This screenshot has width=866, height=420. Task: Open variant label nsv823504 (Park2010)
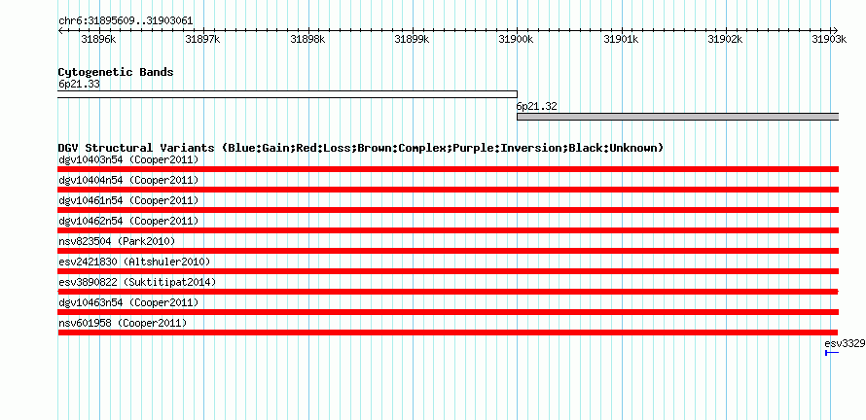(117, 242)
